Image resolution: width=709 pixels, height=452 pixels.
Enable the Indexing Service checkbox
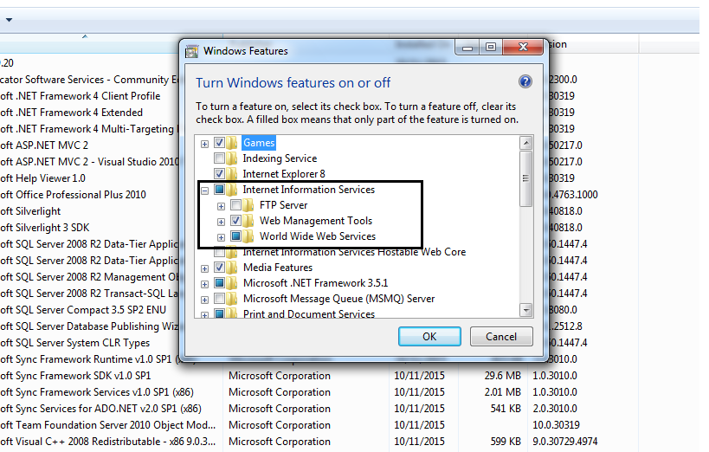[219, 158]
